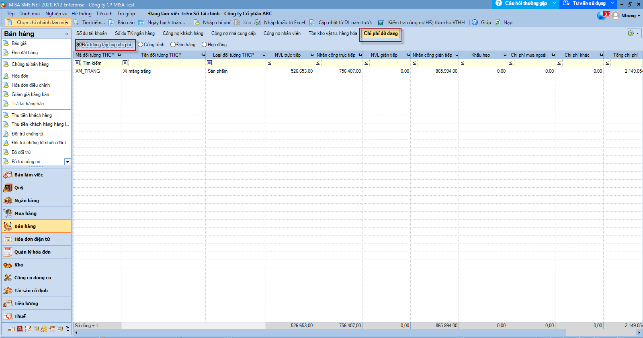The width and height of the screenshot is (643, 338).
Task: Expand Câu hỏi thường gặp dropdown chevron
Action: tap(555, 3)
